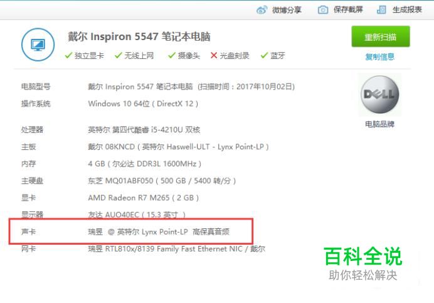Click the 处理器 row label
Viewport: 434px width, 303px height.
click(x=32, y=129)
